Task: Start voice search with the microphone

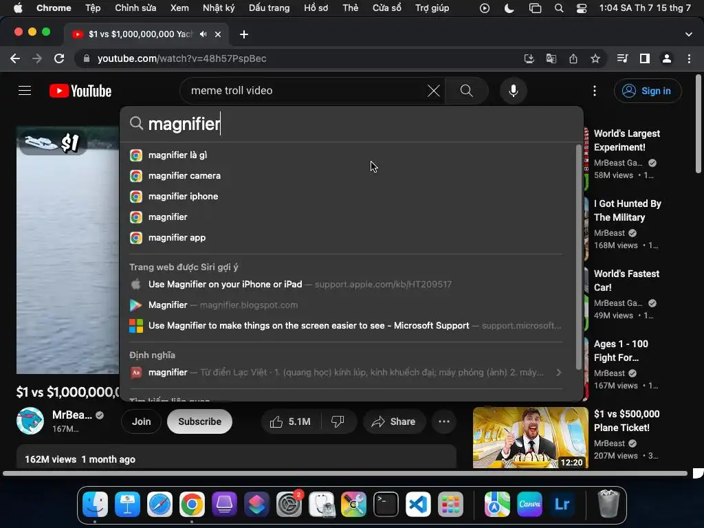Action: pyautogui.click(x=513, y=91)
